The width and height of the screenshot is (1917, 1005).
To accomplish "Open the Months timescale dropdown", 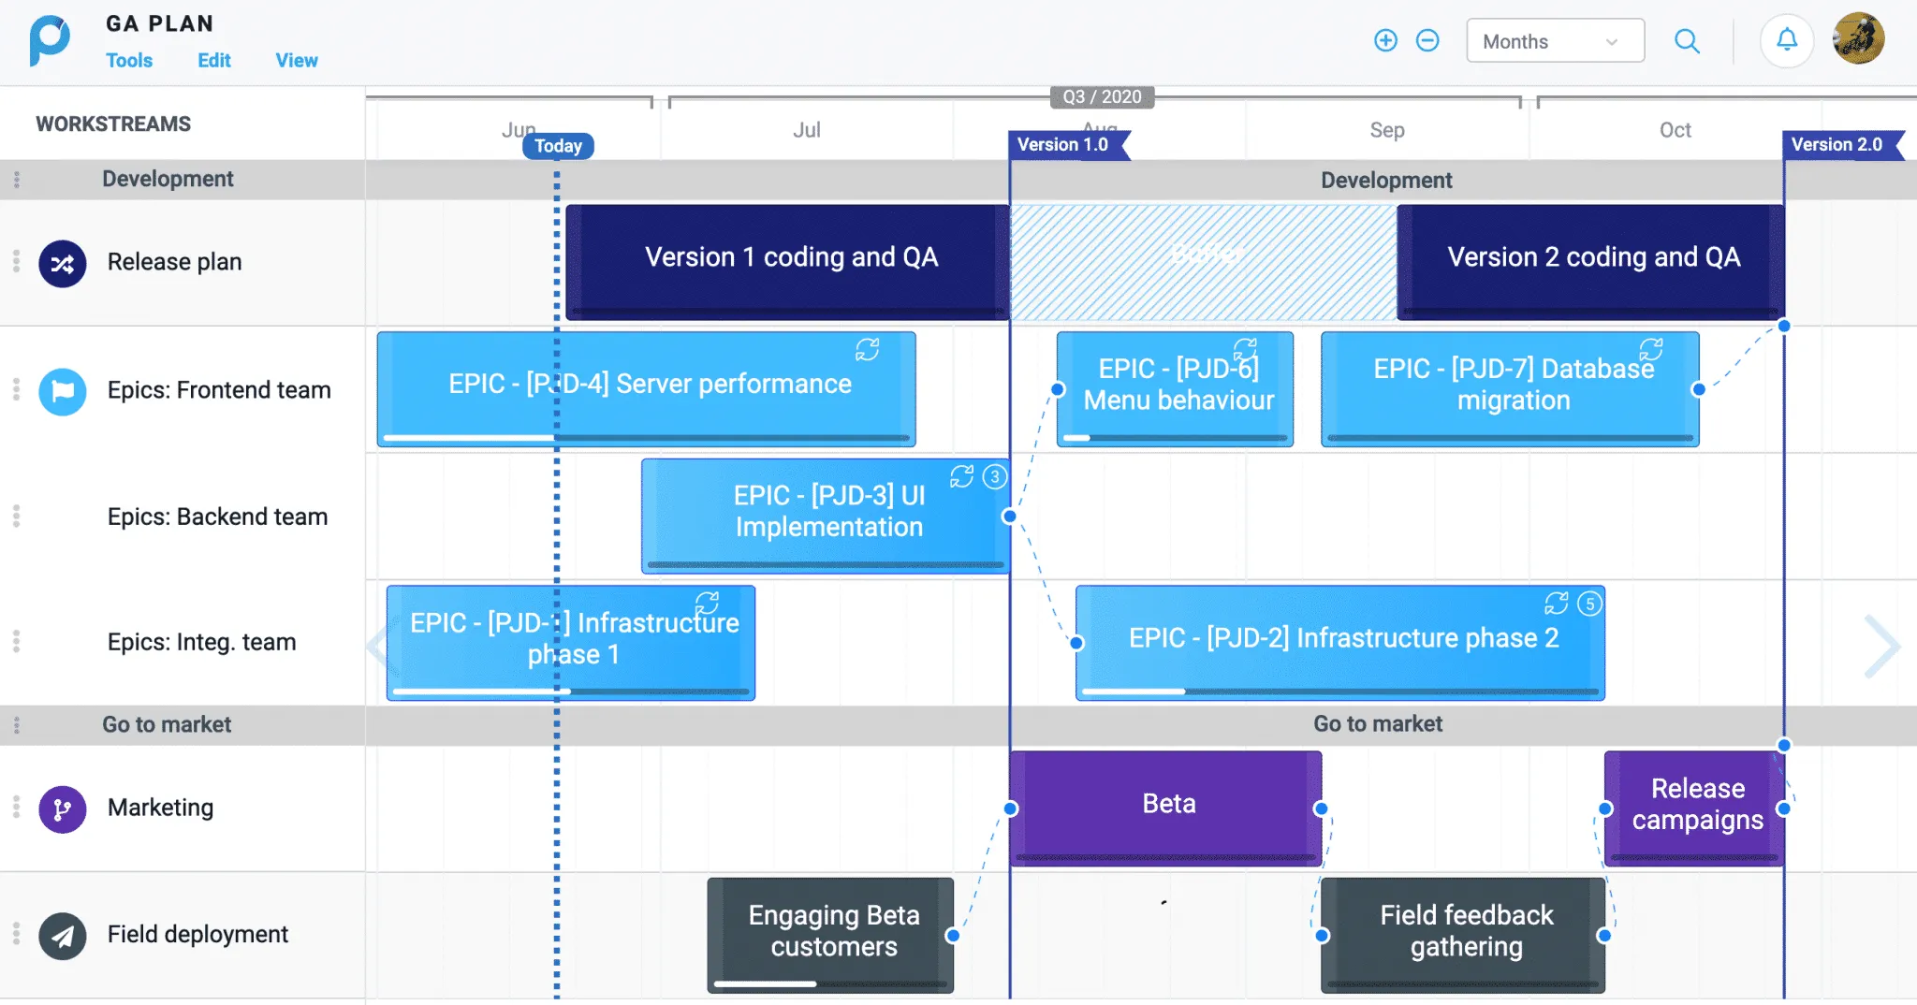I will pyautogui.click(x=1555, y=41).
